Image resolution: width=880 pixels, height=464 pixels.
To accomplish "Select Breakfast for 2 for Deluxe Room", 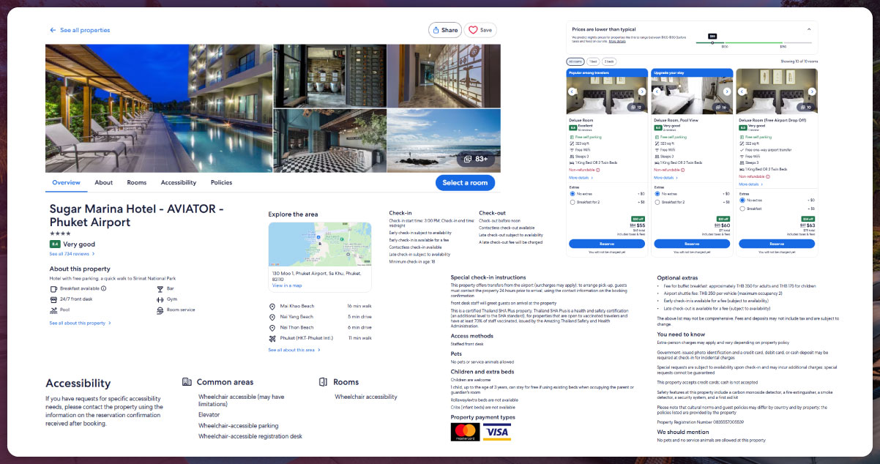I will pyautogui.click(x=573, y=202).
